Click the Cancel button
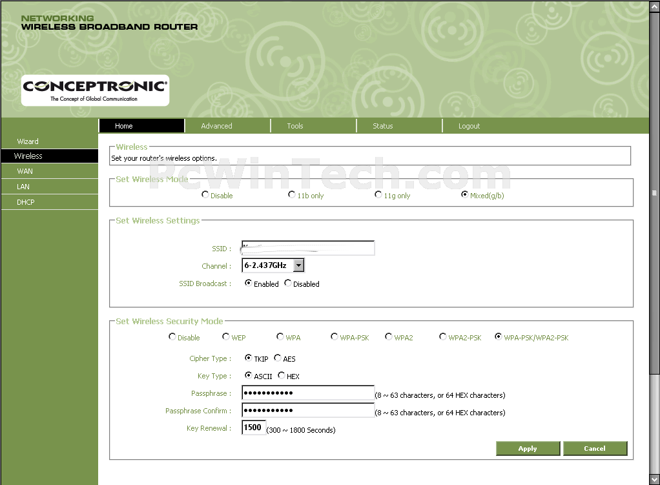The width and height of the screenshot is (660, 485). coord(595,449)
